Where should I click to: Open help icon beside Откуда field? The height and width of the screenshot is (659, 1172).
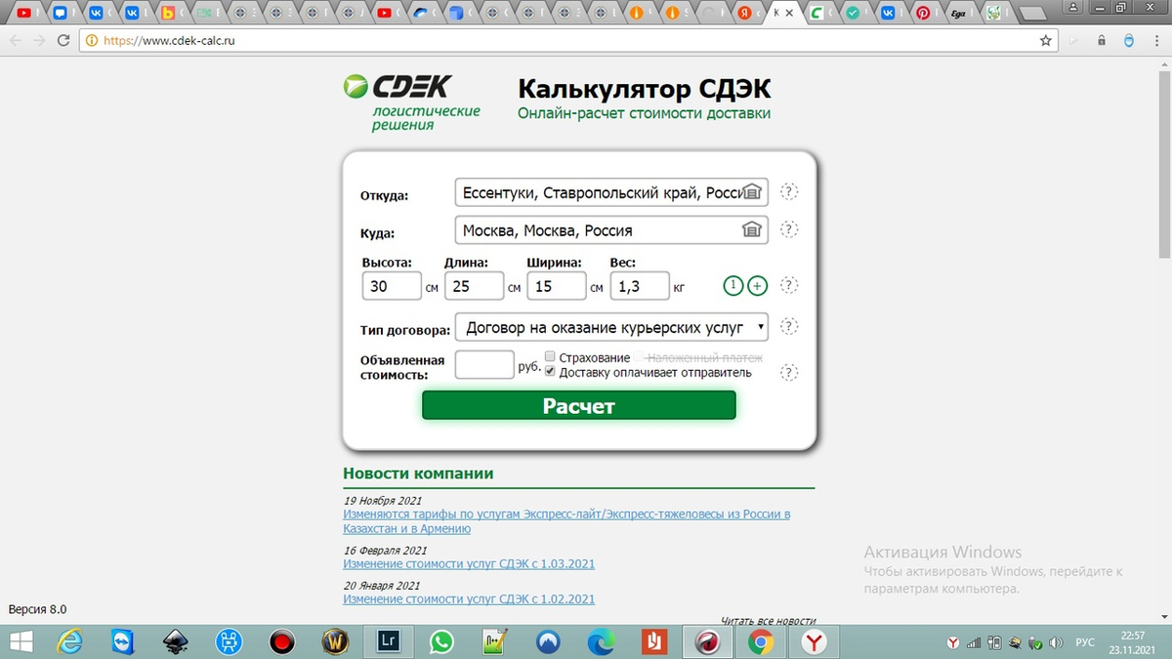789,191
